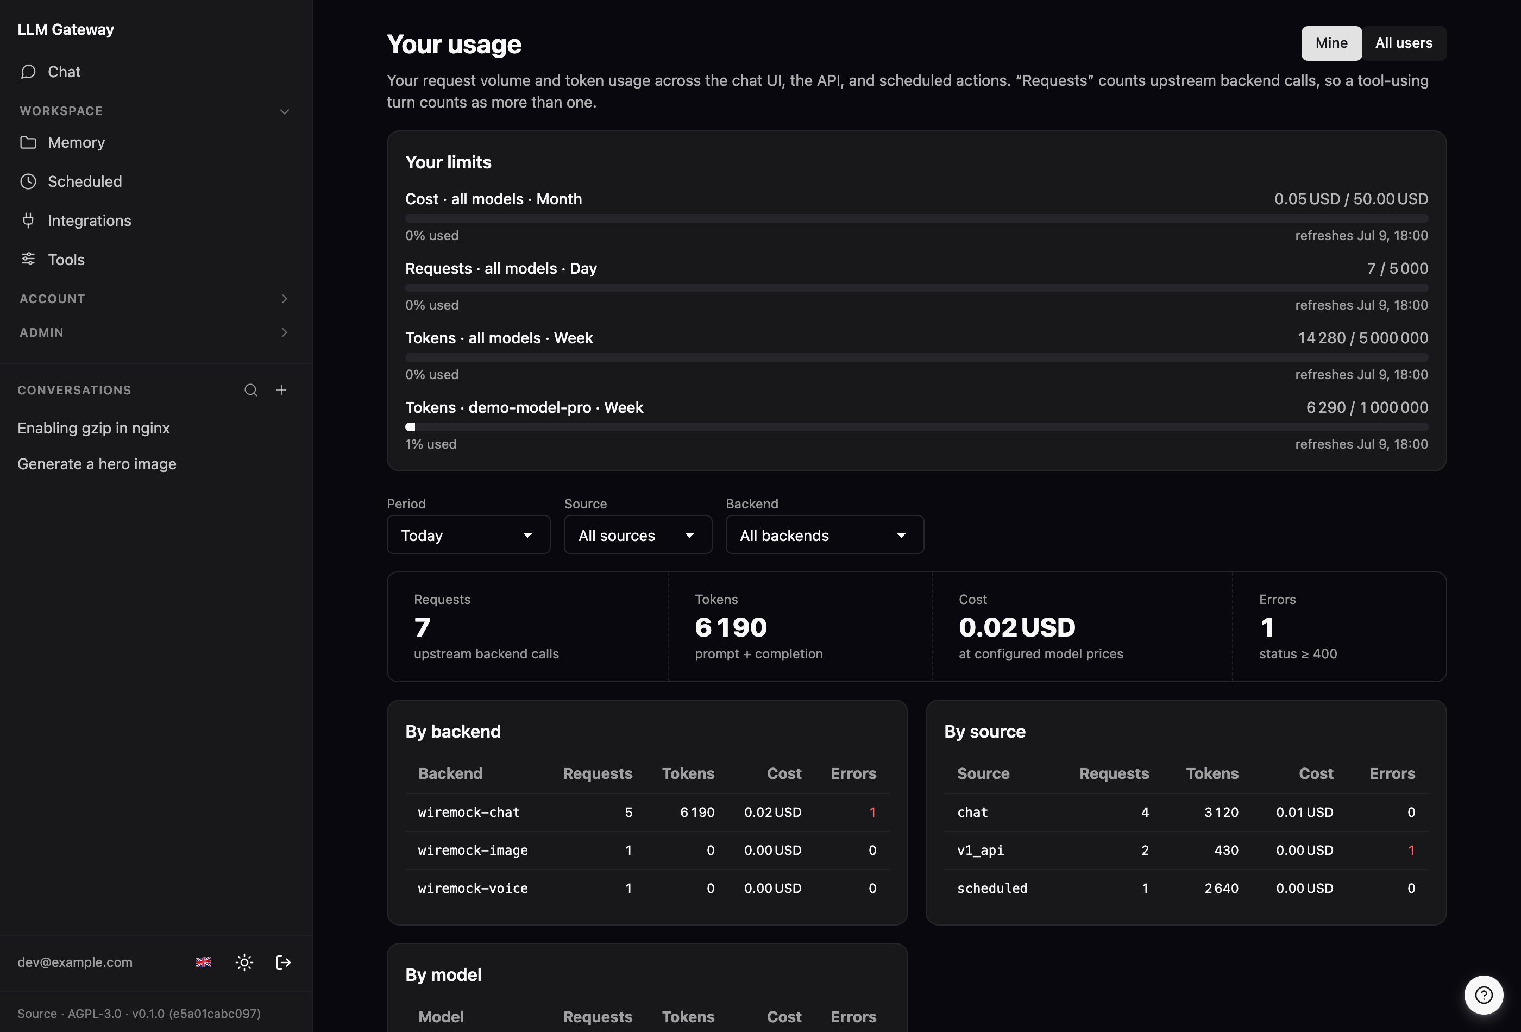Image resolution: width=1521 pixels, height=1032 pixels.
Task: Click the red error count for v1_api
Action: 1411,850
